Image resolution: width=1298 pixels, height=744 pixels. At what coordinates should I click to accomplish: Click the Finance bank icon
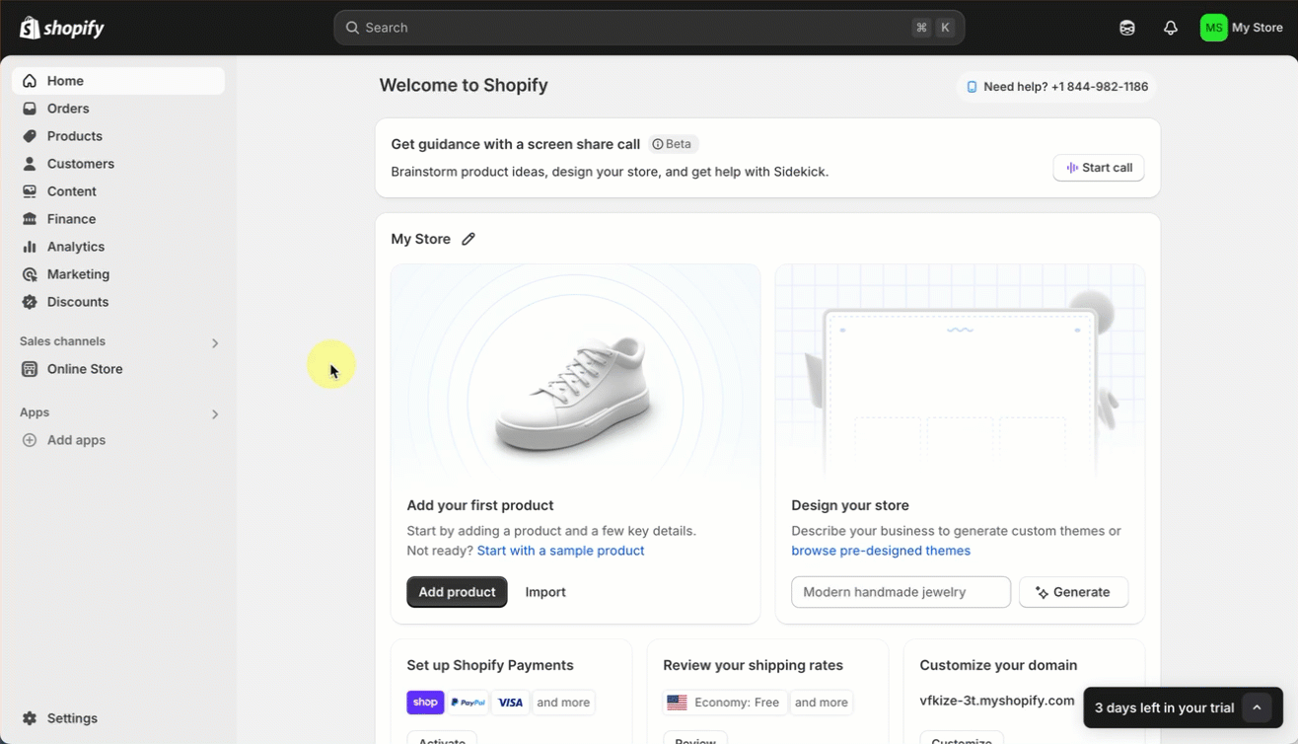[30, 219]
